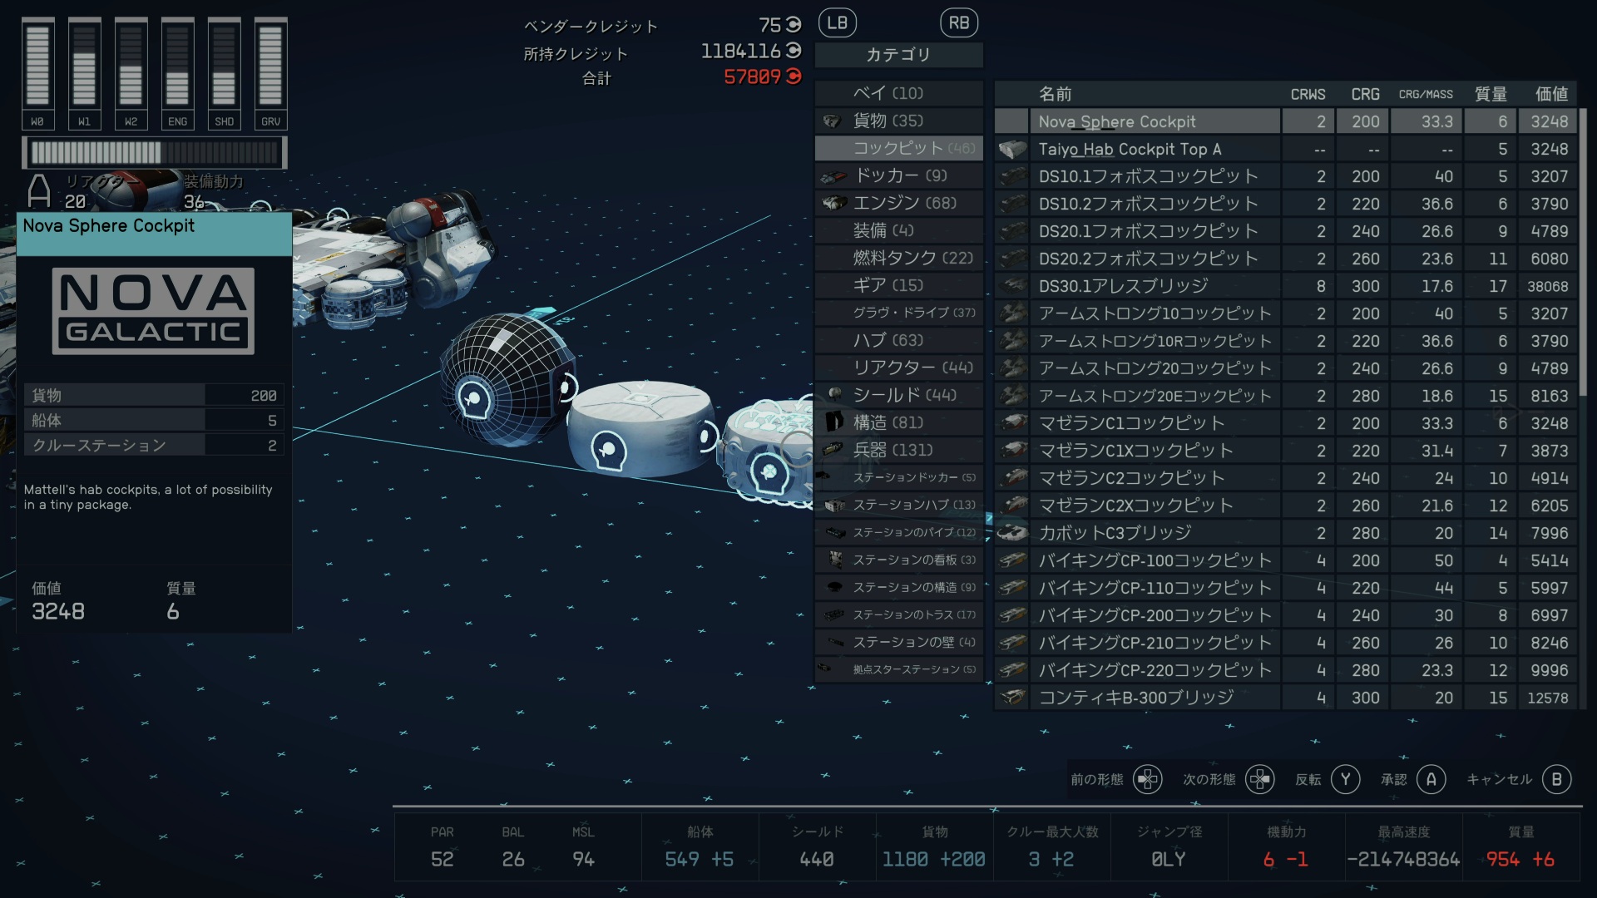The height and width of the screenshot is (898, 1597).
Task: Click the LB category switch button
Action: (x=837, y=23)
